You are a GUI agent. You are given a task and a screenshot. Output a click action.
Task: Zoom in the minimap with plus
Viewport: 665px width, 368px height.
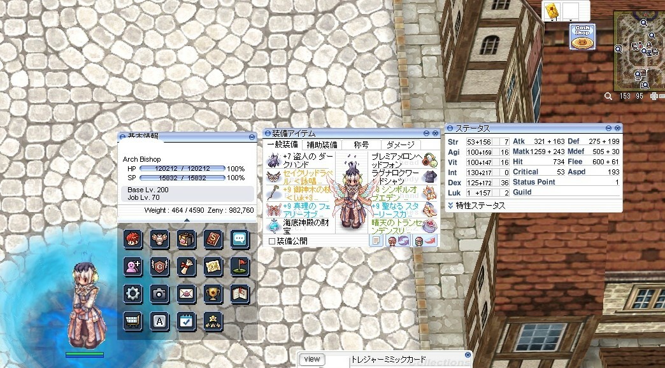(x=654, y=96)
